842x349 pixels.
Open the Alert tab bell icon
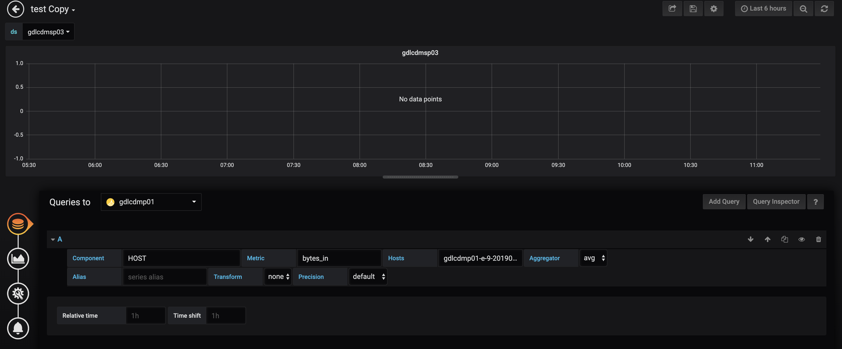(18, 328)
